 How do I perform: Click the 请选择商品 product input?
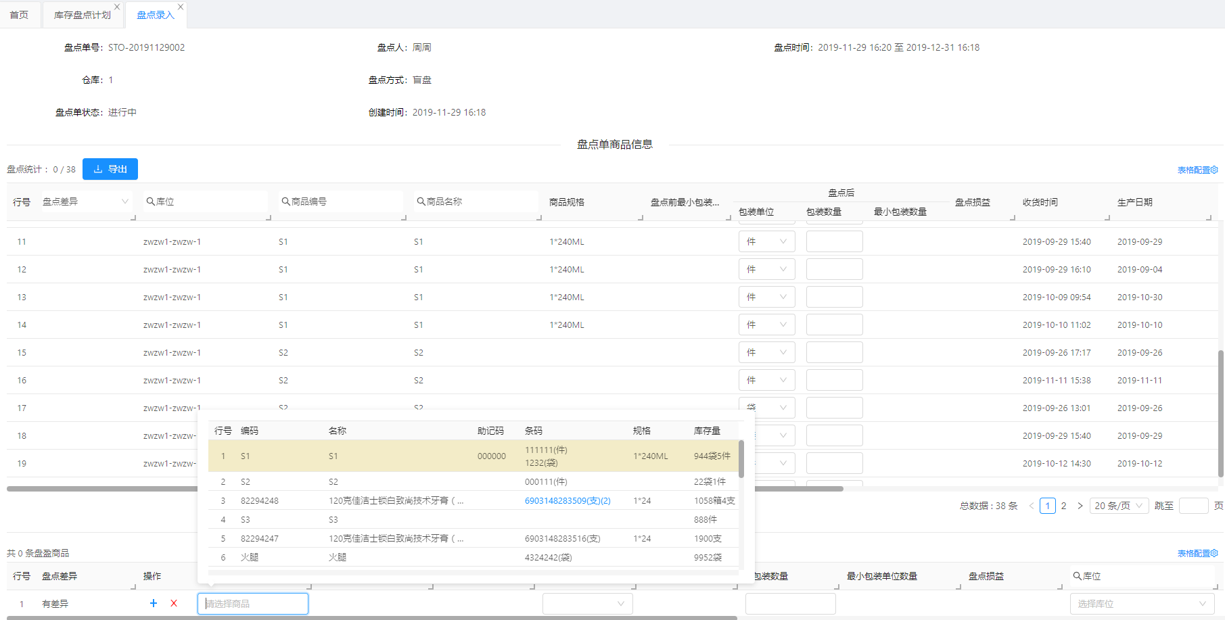(x=253, y=604)
